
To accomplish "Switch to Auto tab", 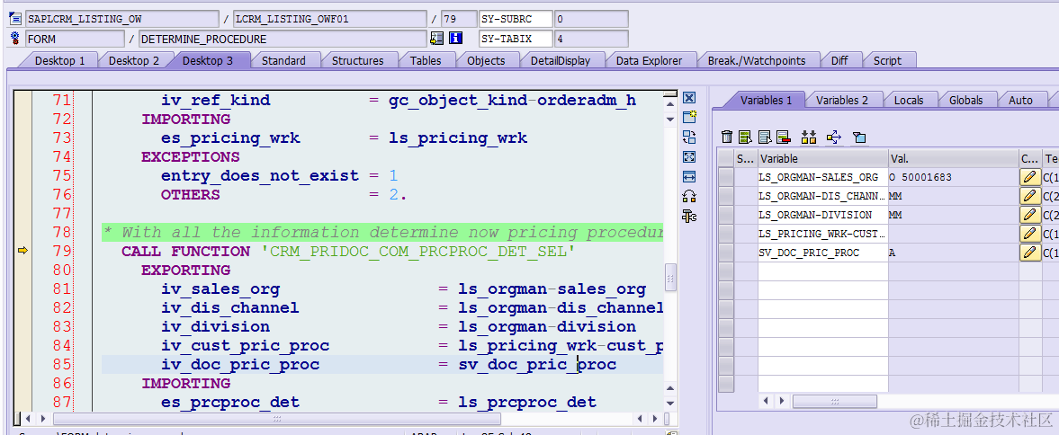I will click(x=1020, y=101).
